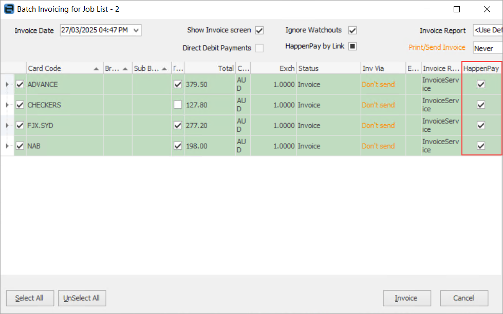This screenshot has width=503, height=314.
Task: Disable Ignore Watchouts checkbox
Action: (352, 30)
